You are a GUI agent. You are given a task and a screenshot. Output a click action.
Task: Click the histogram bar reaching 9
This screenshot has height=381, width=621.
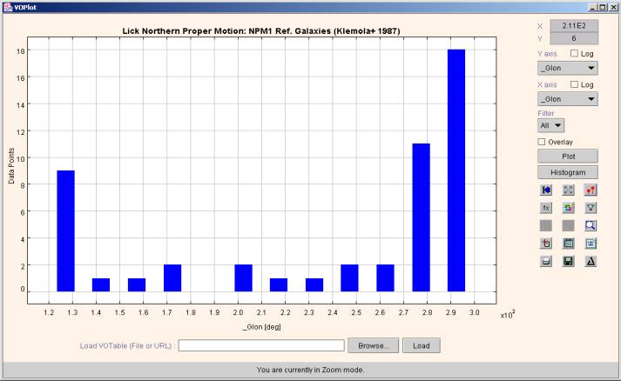tap(65, 231)
